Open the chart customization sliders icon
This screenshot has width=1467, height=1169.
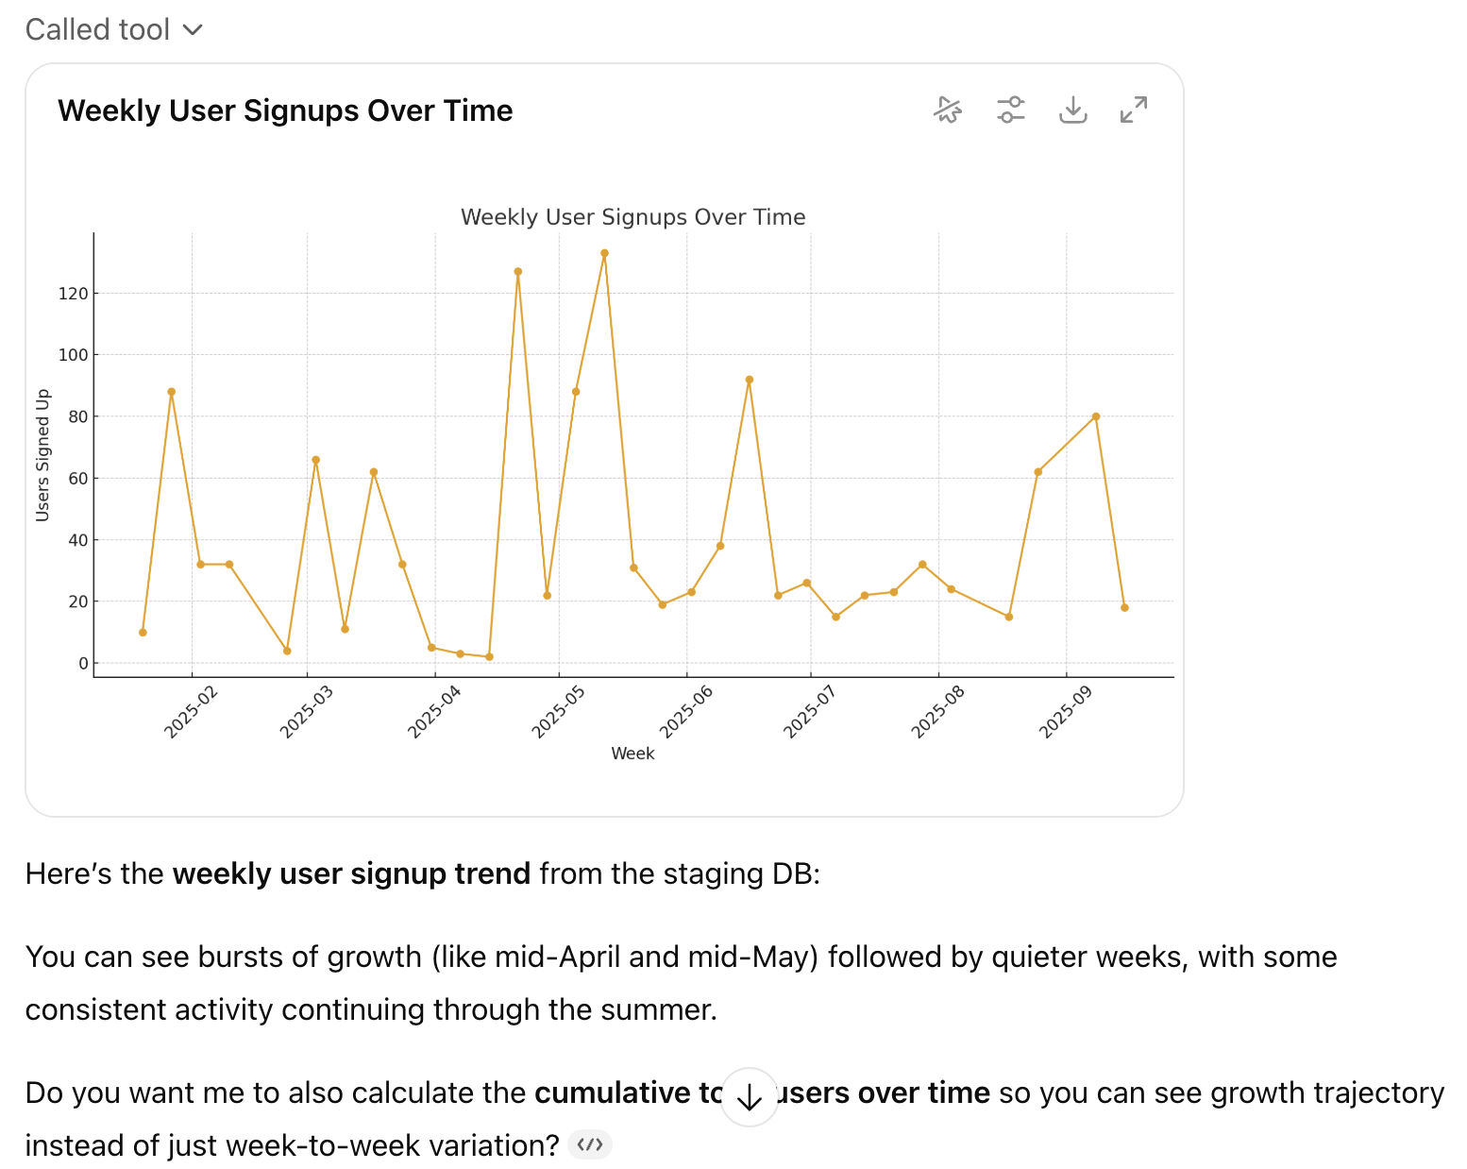point(1011,110)
